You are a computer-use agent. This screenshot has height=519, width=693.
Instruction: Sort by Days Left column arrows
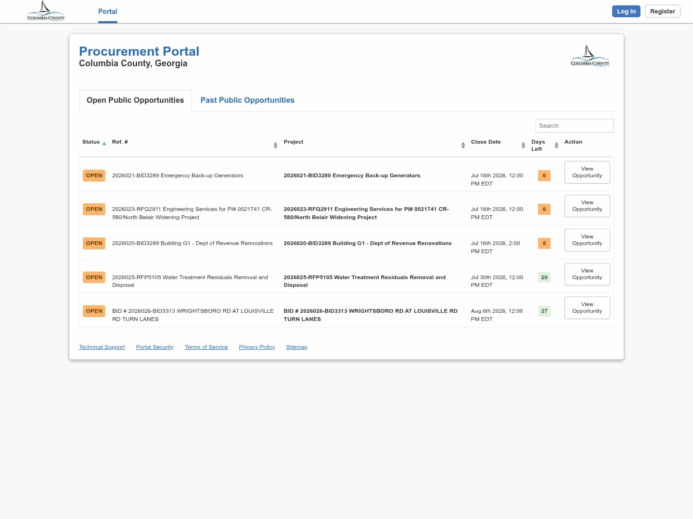click(556, 145)
